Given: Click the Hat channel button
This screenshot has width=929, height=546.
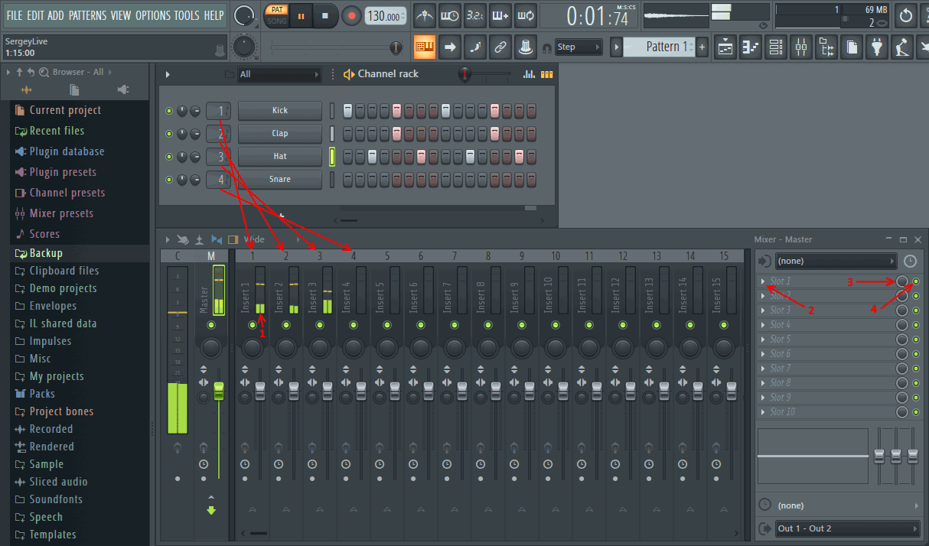Looking at the screenshot, I should pyautogui.click(x=279, y=157).
